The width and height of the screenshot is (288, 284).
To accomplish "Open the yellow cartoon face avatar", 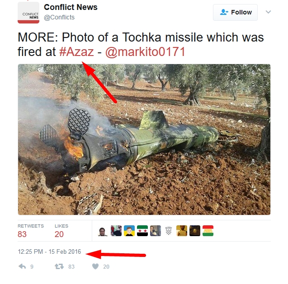I will coord(129,231).
